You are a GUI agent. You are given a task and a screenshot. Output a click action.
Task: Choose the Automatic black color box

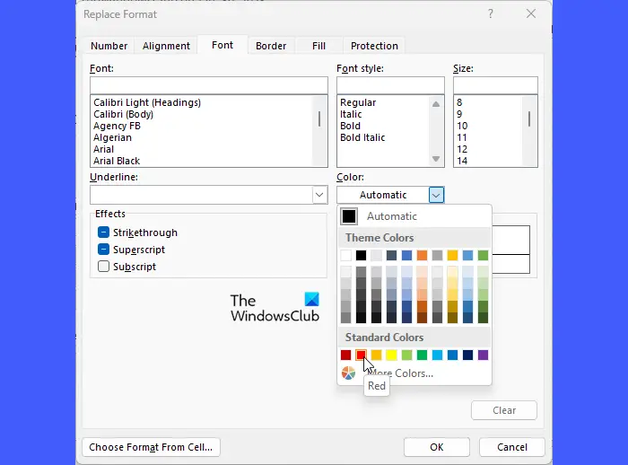point(349,216)
